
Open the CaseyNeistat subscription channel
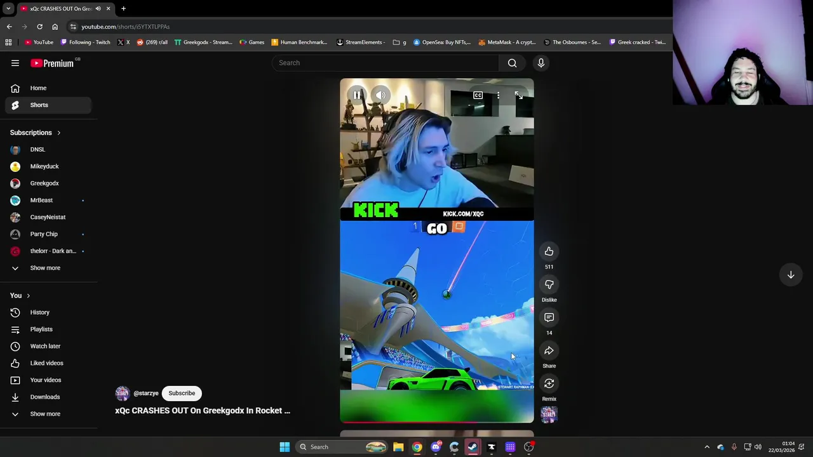point(49,217)
